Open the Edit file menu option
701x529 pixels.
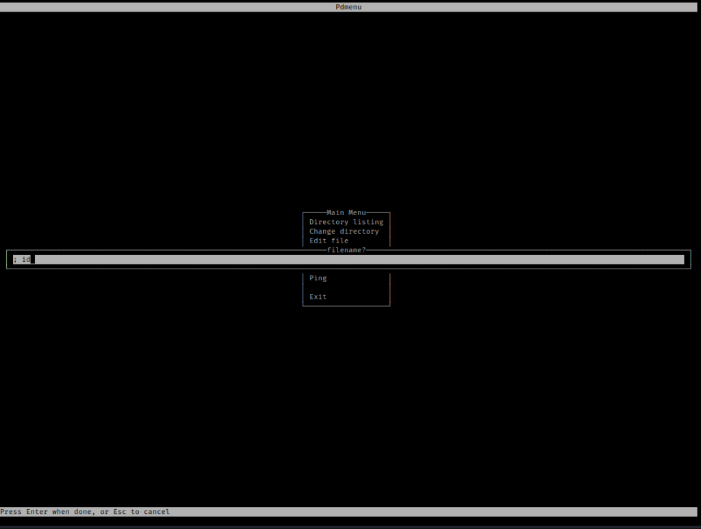[329, 241]
